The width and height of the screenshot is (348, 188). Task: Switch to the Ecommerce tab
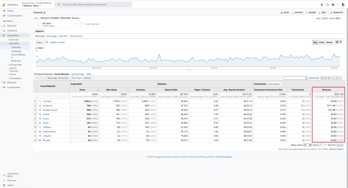click(76, 36)
